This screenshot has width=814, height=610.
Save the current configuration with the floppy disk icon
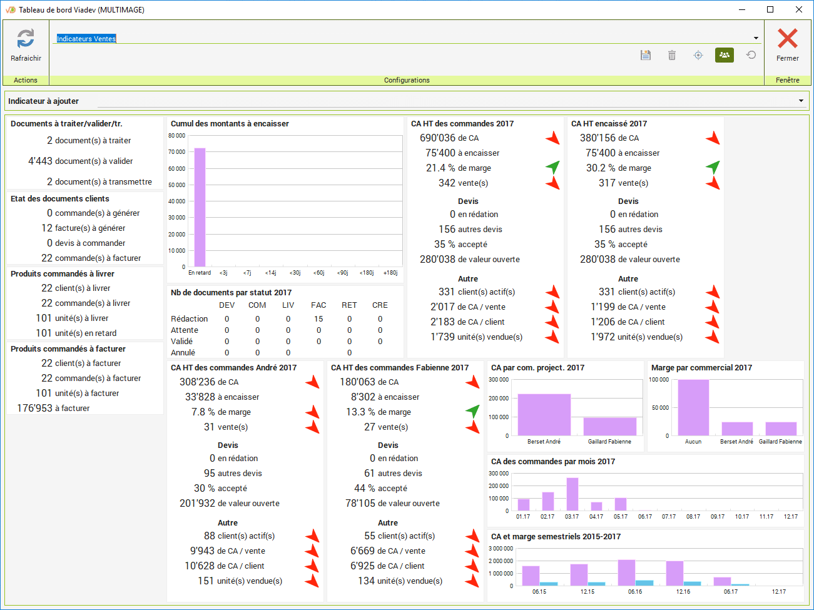point(646,55)
